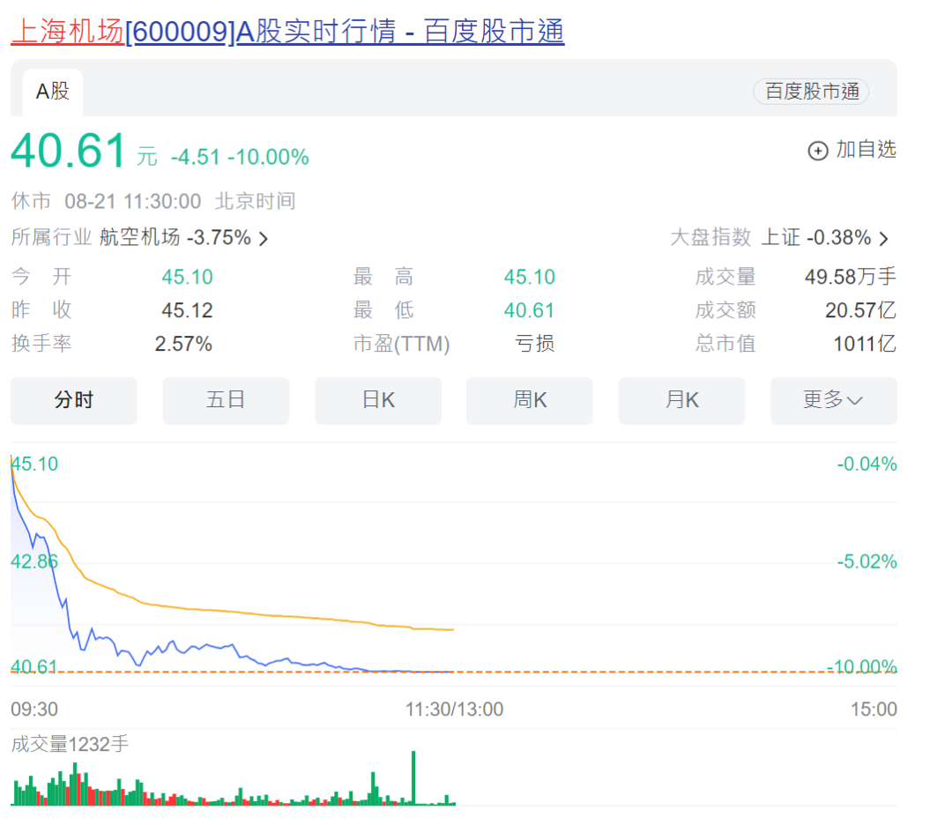952x825 pixels.
Task: Click the 百度股市通 badge button
Action: [811, 92]
